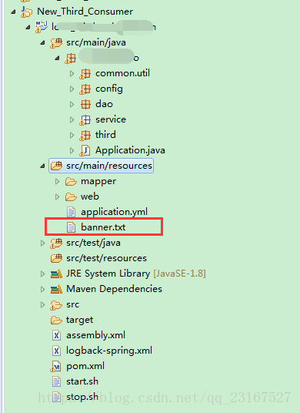300x413 pixels.
Task: Click the Application.java file icon
Action: click(x=85, y=150)
